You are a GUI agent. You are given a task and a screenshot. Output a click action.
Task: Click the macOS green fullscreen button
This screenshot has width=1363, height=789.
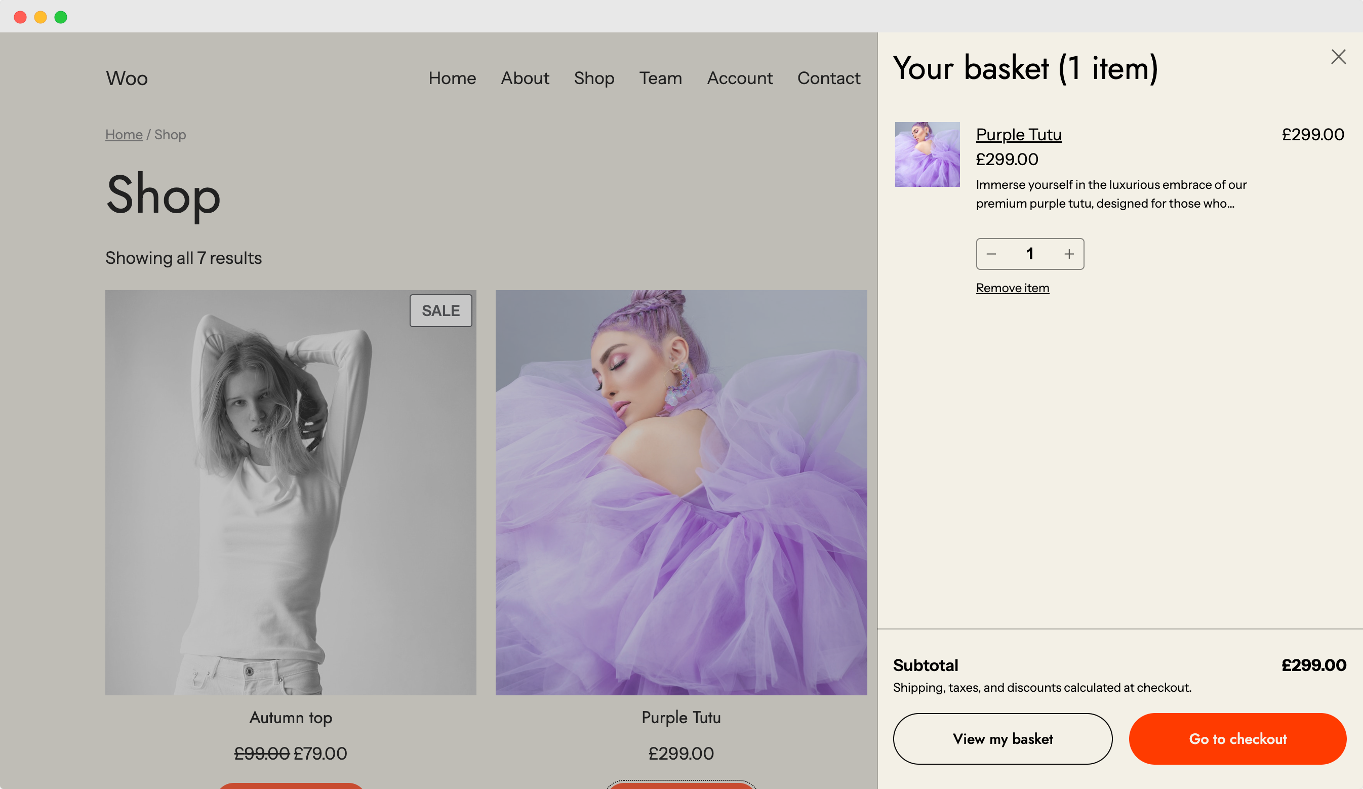(61, 17)
